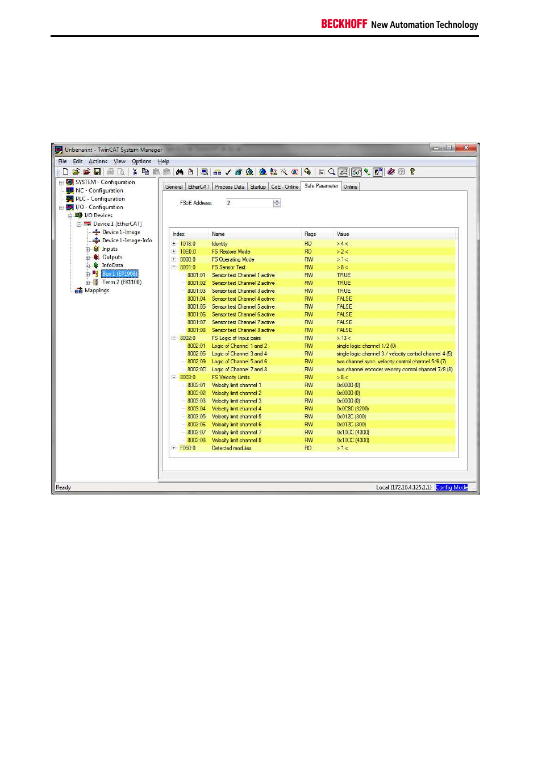Collapse the 8001:0 FS Sensor Test row
The width and height of the screenshot is (542, 768).
click(x=174, y=267)
